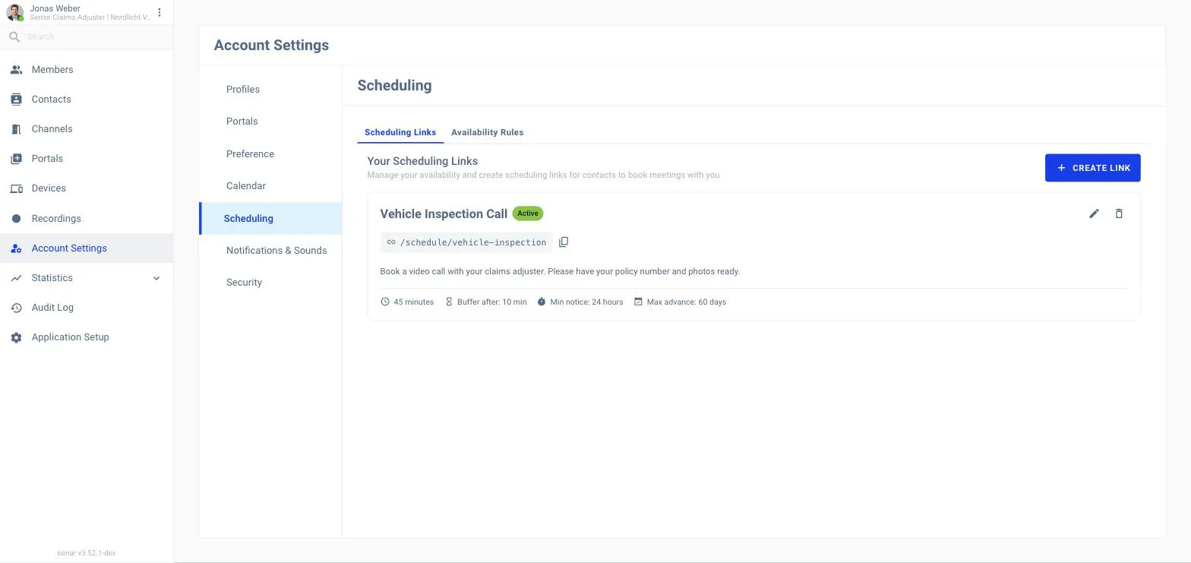The width and height of the screenshot is (1191, 563).
Task: Open the user menu three-dot icon
Action: tap(160, 13)
